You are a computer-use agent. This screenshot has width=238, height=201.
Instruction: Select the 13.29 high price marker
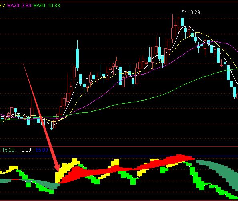(194, 12)
